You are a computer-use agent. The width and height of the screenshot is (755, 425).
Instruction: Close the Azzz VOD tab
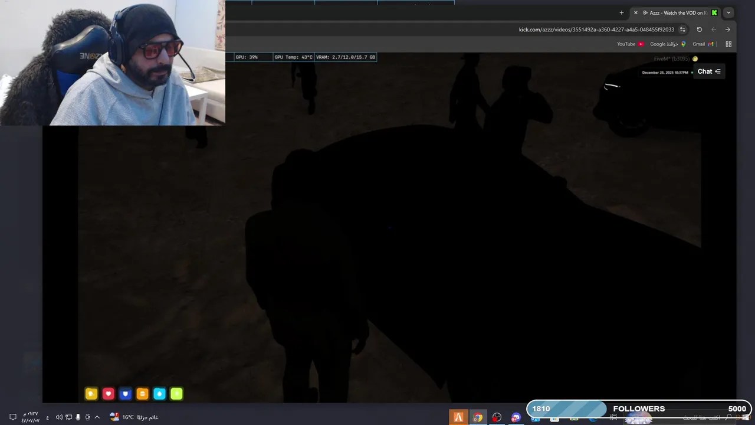pos(635,12)
